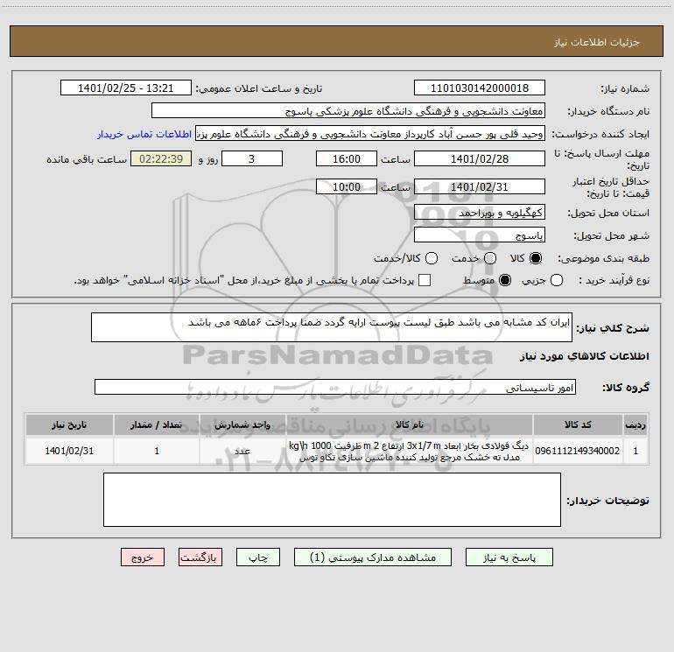This screenshot has width=674, height=652.
Task: Click the city field یاسوج
Action: 480,235
